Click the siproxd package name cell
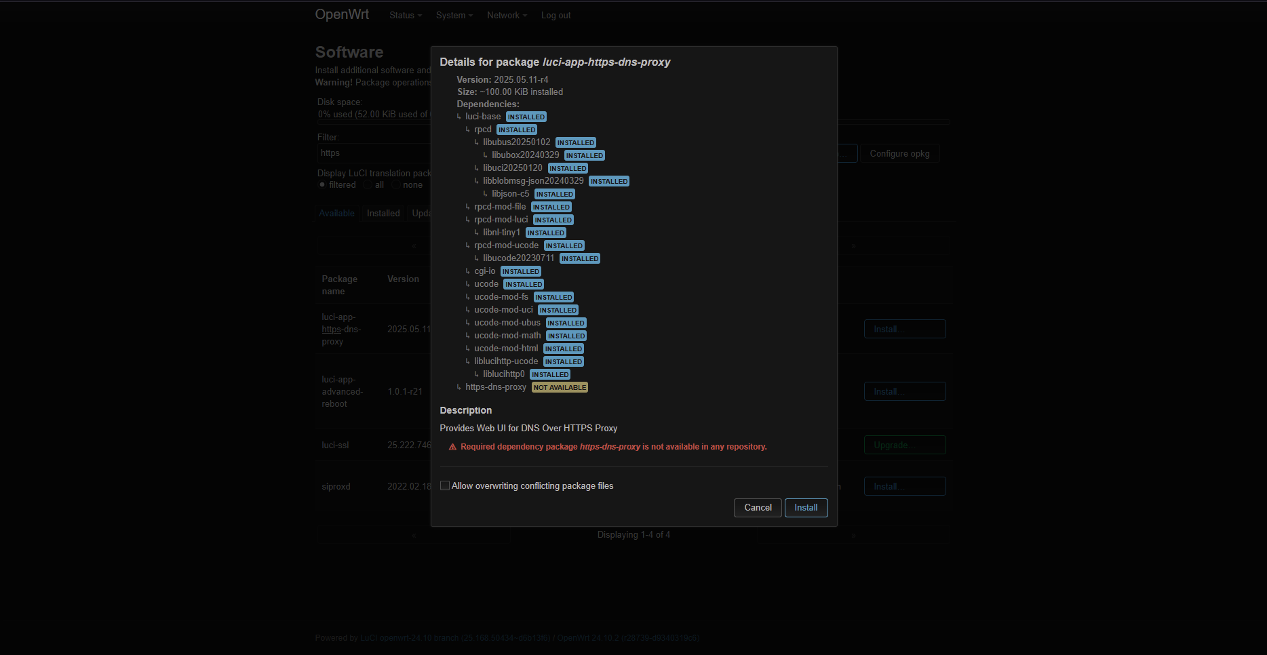The width and height of the screenshot is (1267, 655). (336, 486)
